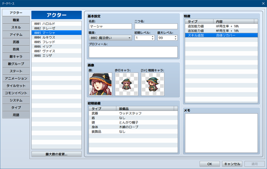Viewport: 267px width, 169px height.
Task: Select actor 0005 フレッド
Action: (x=57, y=42)
